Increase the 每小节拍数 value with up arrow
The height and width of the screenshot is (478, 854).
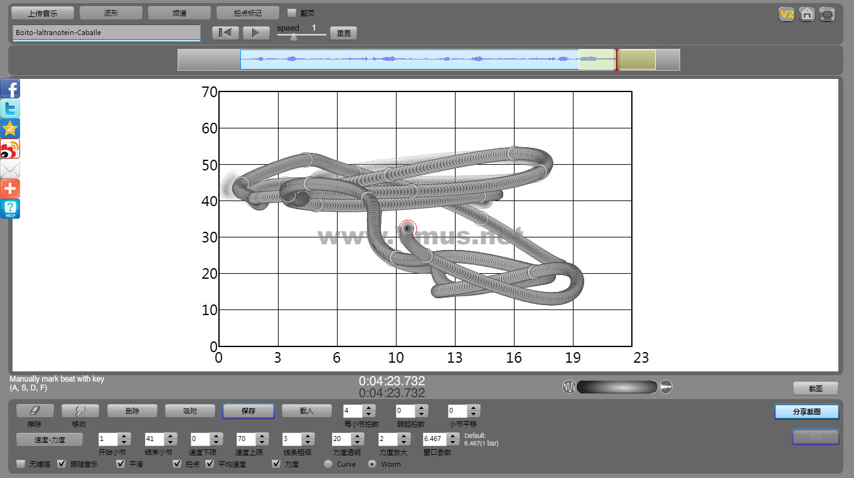(x=369, y=408)
